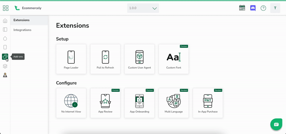286x134 pixels.
Task: Click the Premium badge on App Onboarding
Action: point(150,90)
